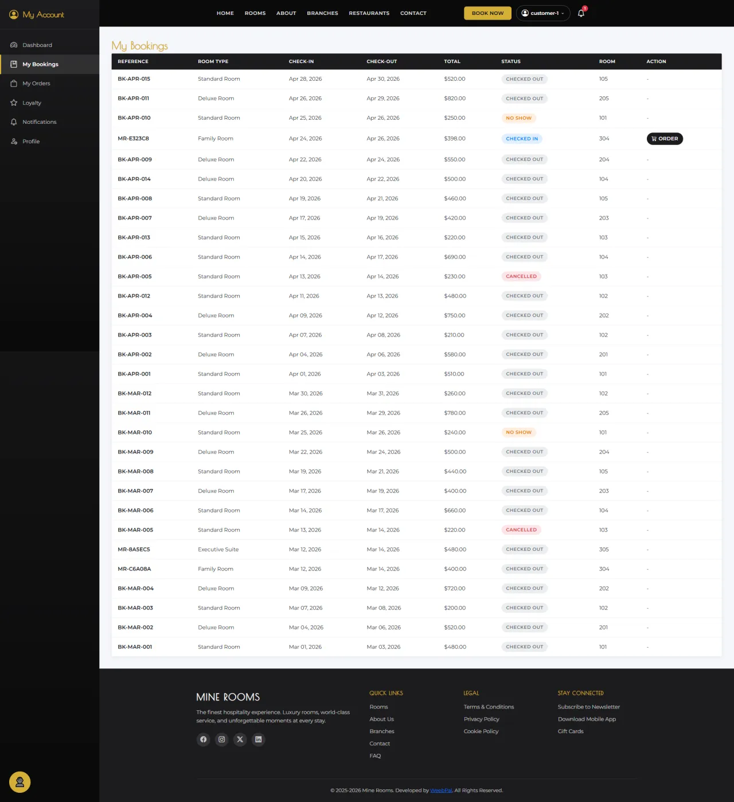Open footer About Us link
The image size is (734, 802).
(382, 719)
